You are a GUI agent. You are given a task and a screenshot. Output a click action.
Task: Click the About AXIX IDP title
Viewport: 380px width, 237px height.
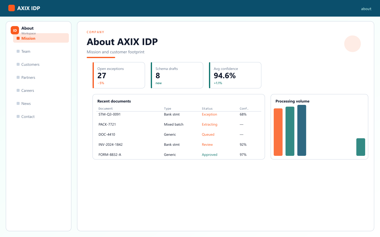[x=122, y=42]
